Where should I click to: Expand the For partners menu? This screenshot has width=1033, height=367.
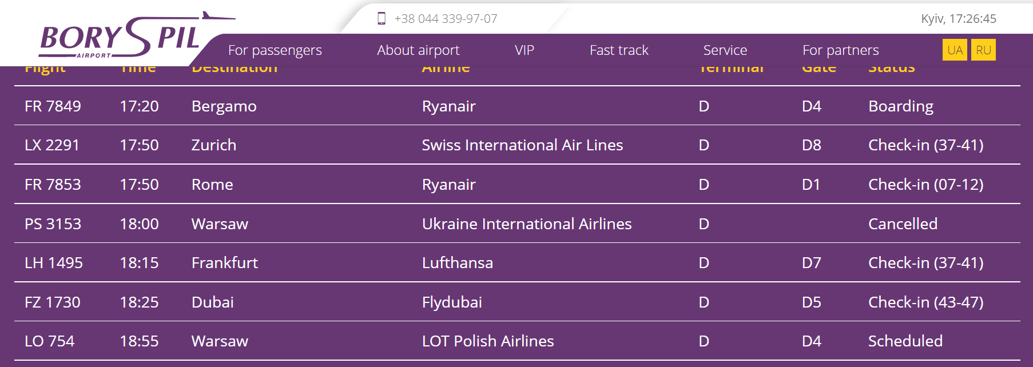(x=840, y=50)
